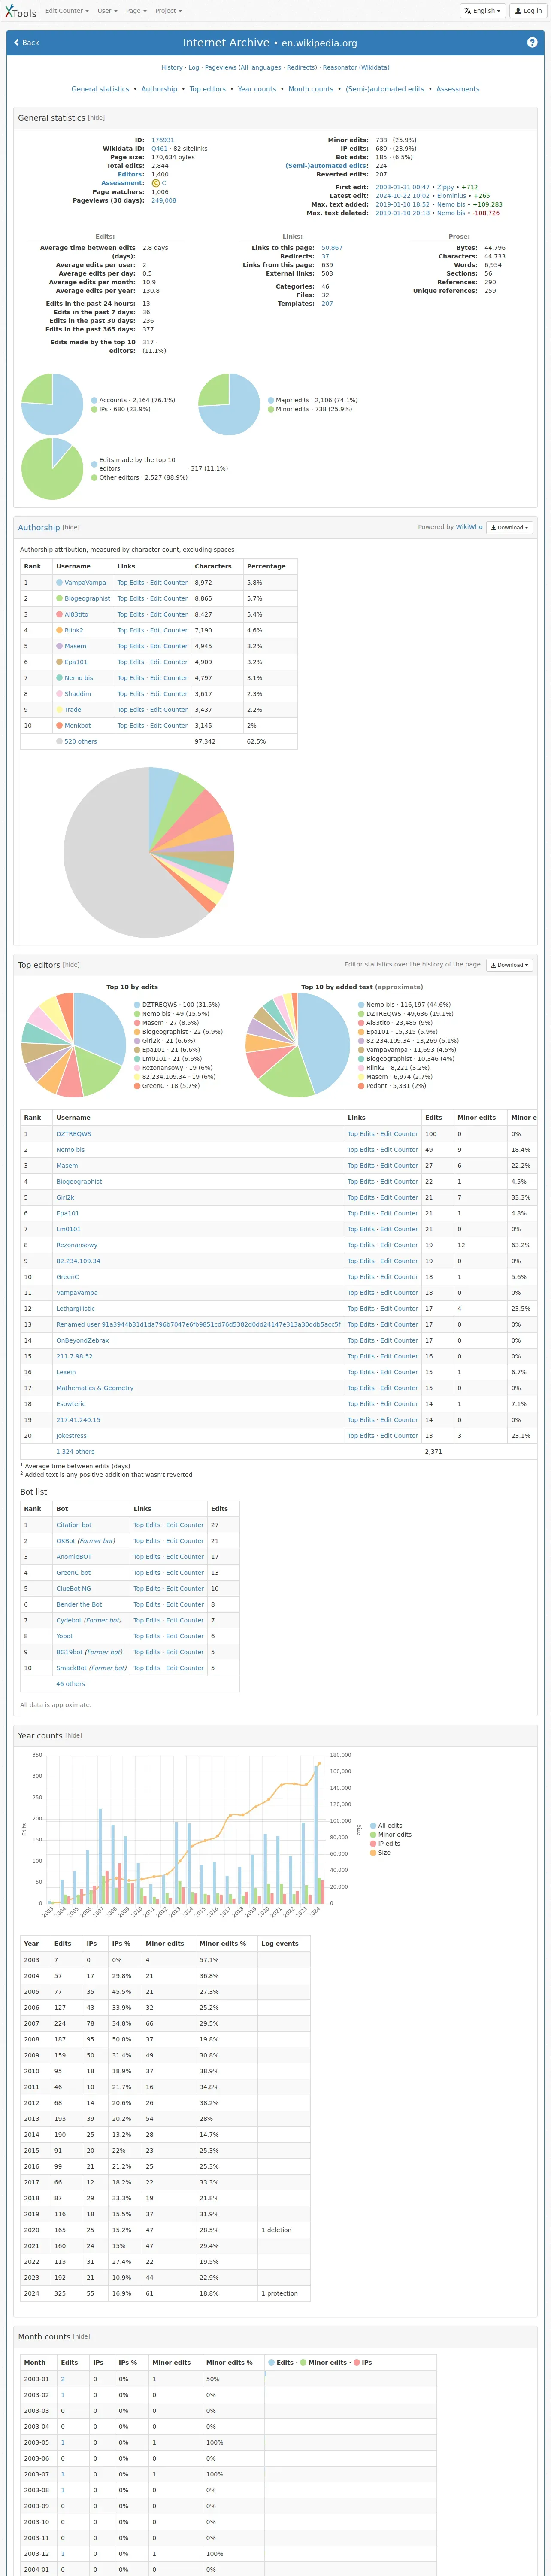This screenshot has width=551, height=2576.
Task: Click the authorship pie chart
Action: (x=149, y=852)
